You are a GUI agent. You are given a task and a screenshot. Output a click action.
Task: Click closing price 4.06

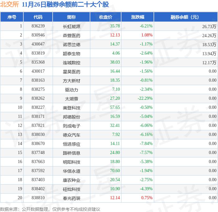point(116,53)
